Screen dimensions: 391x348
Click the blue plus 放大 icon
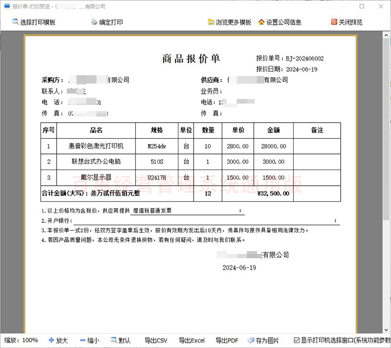(51, 340)
